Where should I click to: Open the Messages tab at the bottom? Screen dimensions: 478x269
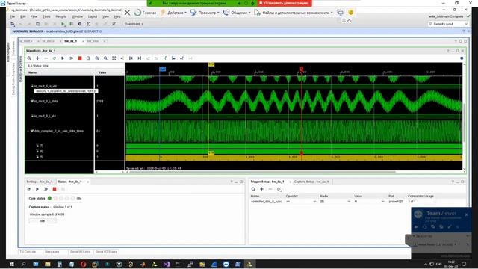tap(52, 252)
